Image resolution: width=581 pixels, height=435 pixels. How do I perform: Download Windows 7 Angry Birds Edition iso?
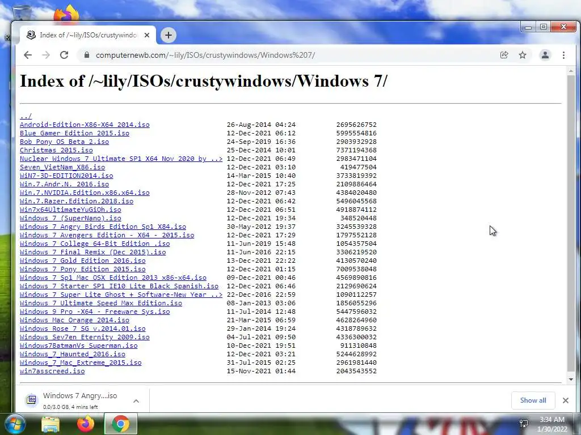(103, 227)
